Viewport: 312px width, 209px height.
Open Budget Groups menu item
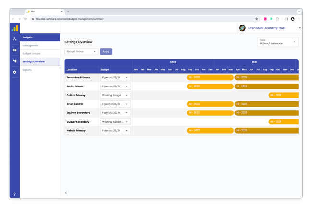(32, 54)
